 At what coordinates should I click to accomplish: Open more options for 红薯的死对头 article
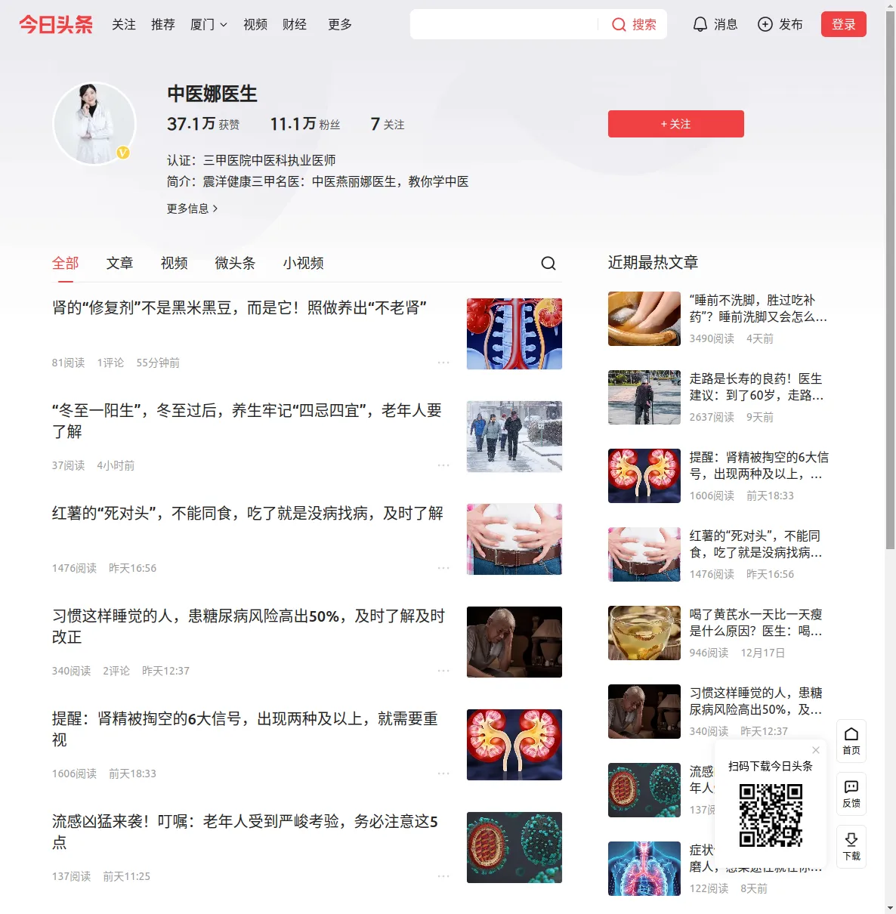pyautogui.click(x=443, y=568)
